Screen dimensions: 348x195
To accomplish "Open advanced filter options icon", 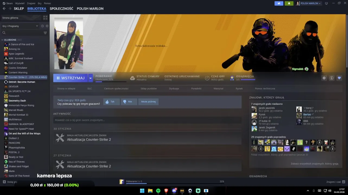I will click(x=45, y=33).
